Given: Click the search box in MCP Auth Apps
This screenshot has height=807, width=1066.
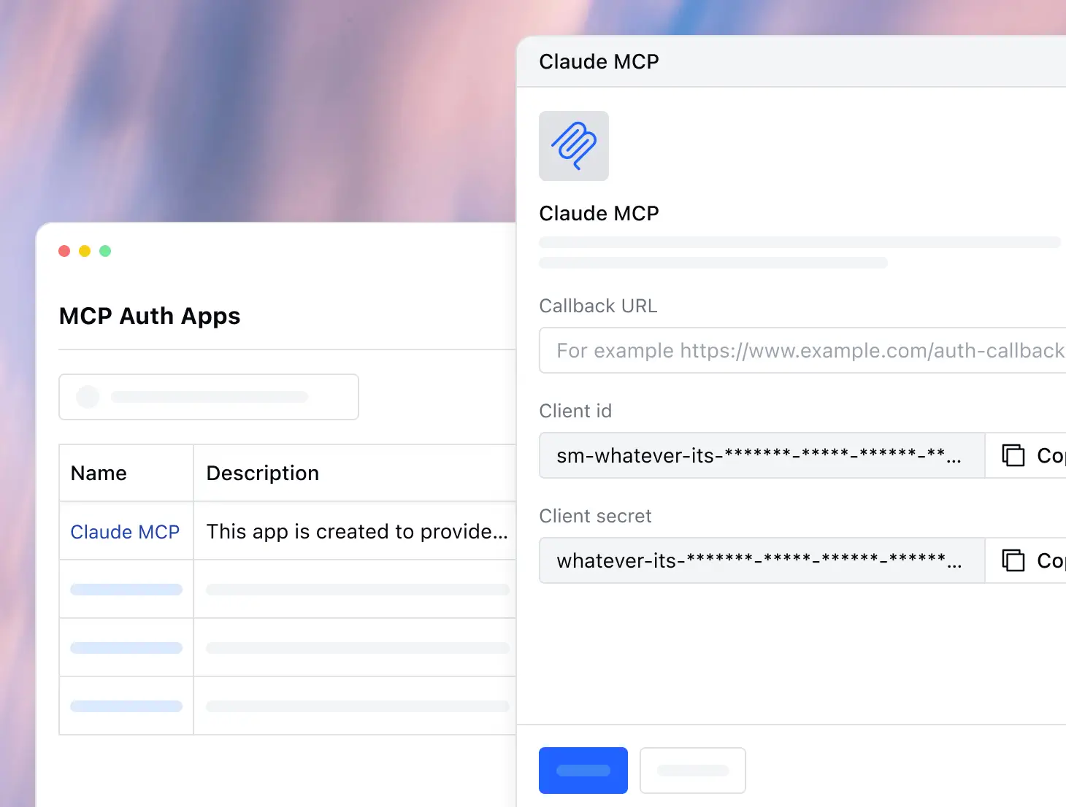Looking at the screenshot, I should (209, 397).
